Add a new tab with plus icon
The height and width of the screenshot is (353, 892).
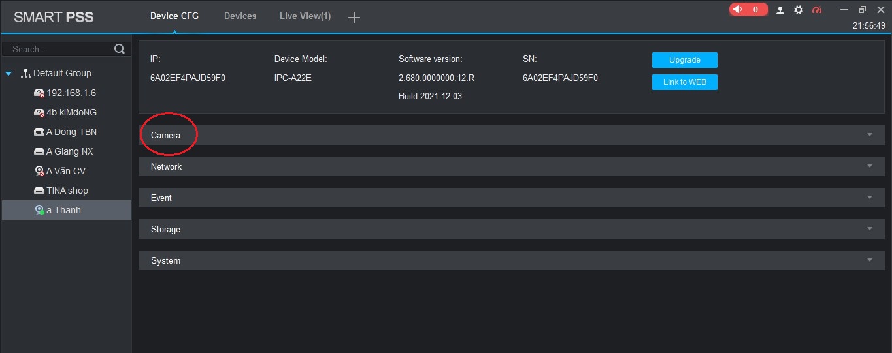click(x=354, y=18)
